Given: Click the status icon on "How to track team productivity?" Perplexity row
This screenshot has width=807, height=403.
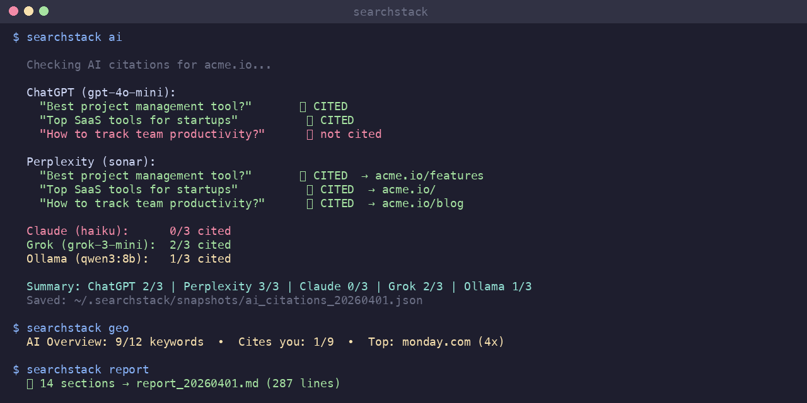Looking at the screenshot, I should pyautogui.click(x=310, y=203).
